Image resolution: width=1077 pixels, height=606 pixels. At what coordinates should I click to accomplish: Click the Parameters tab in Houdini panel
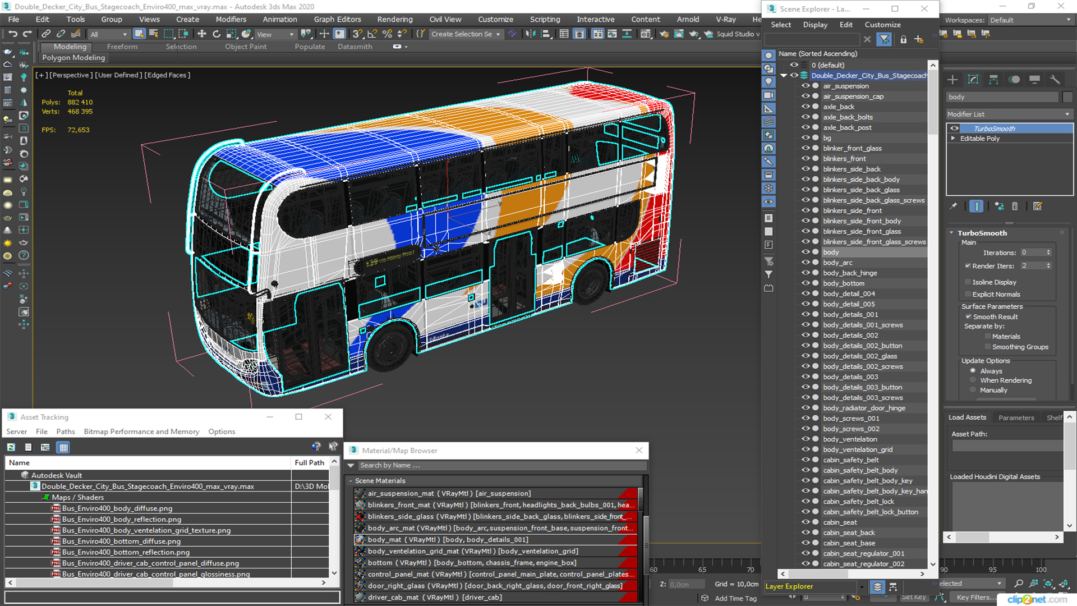point(1016,417)
